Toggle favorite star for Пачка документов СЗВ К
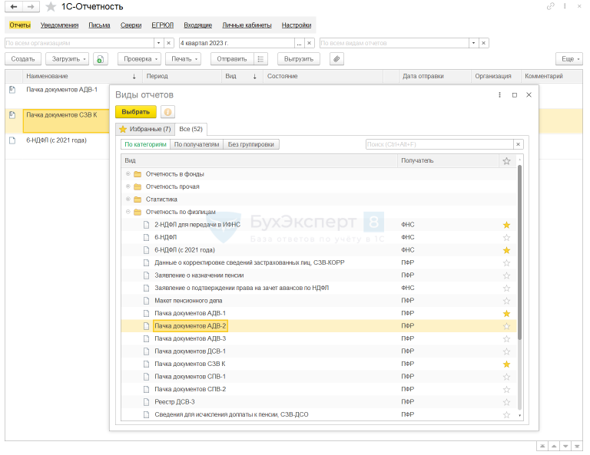Screen dimensions: 590x455 [x=506, y=364]
